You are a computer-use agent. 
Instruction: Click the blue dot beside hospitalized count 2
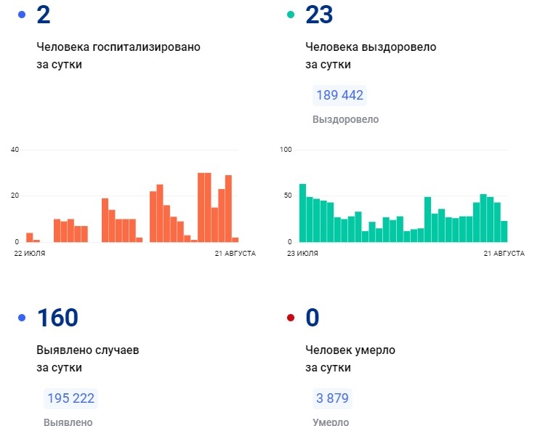pos(22,15)
